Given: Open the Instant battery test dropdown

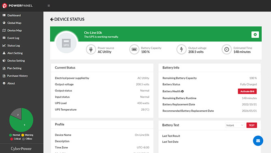Looking at the screenshot, I should (235, 125).
